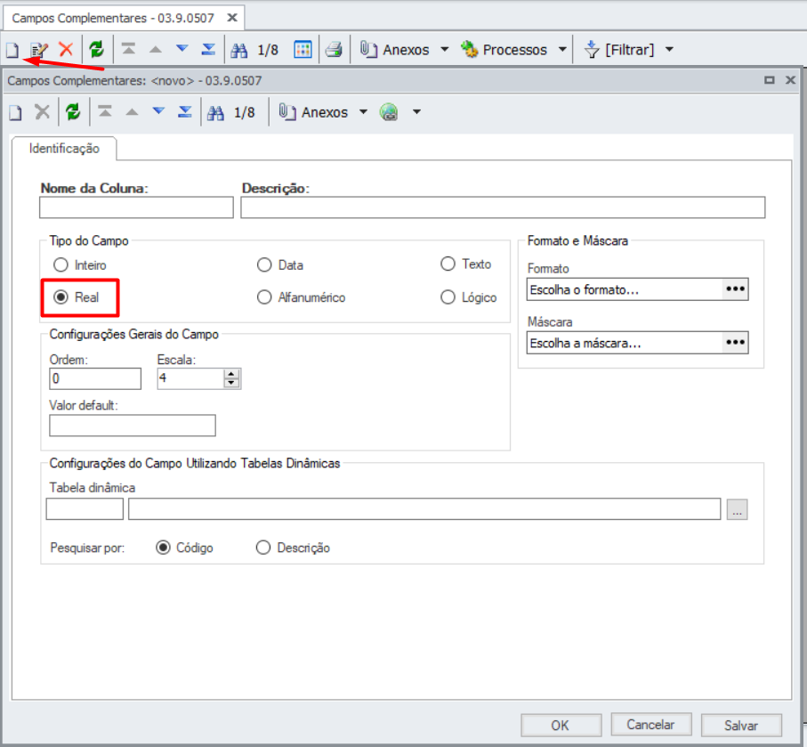This screenshot has width=807, height=747.
Task: Click the printer icon in main toolbar
Action: (334, 50)
